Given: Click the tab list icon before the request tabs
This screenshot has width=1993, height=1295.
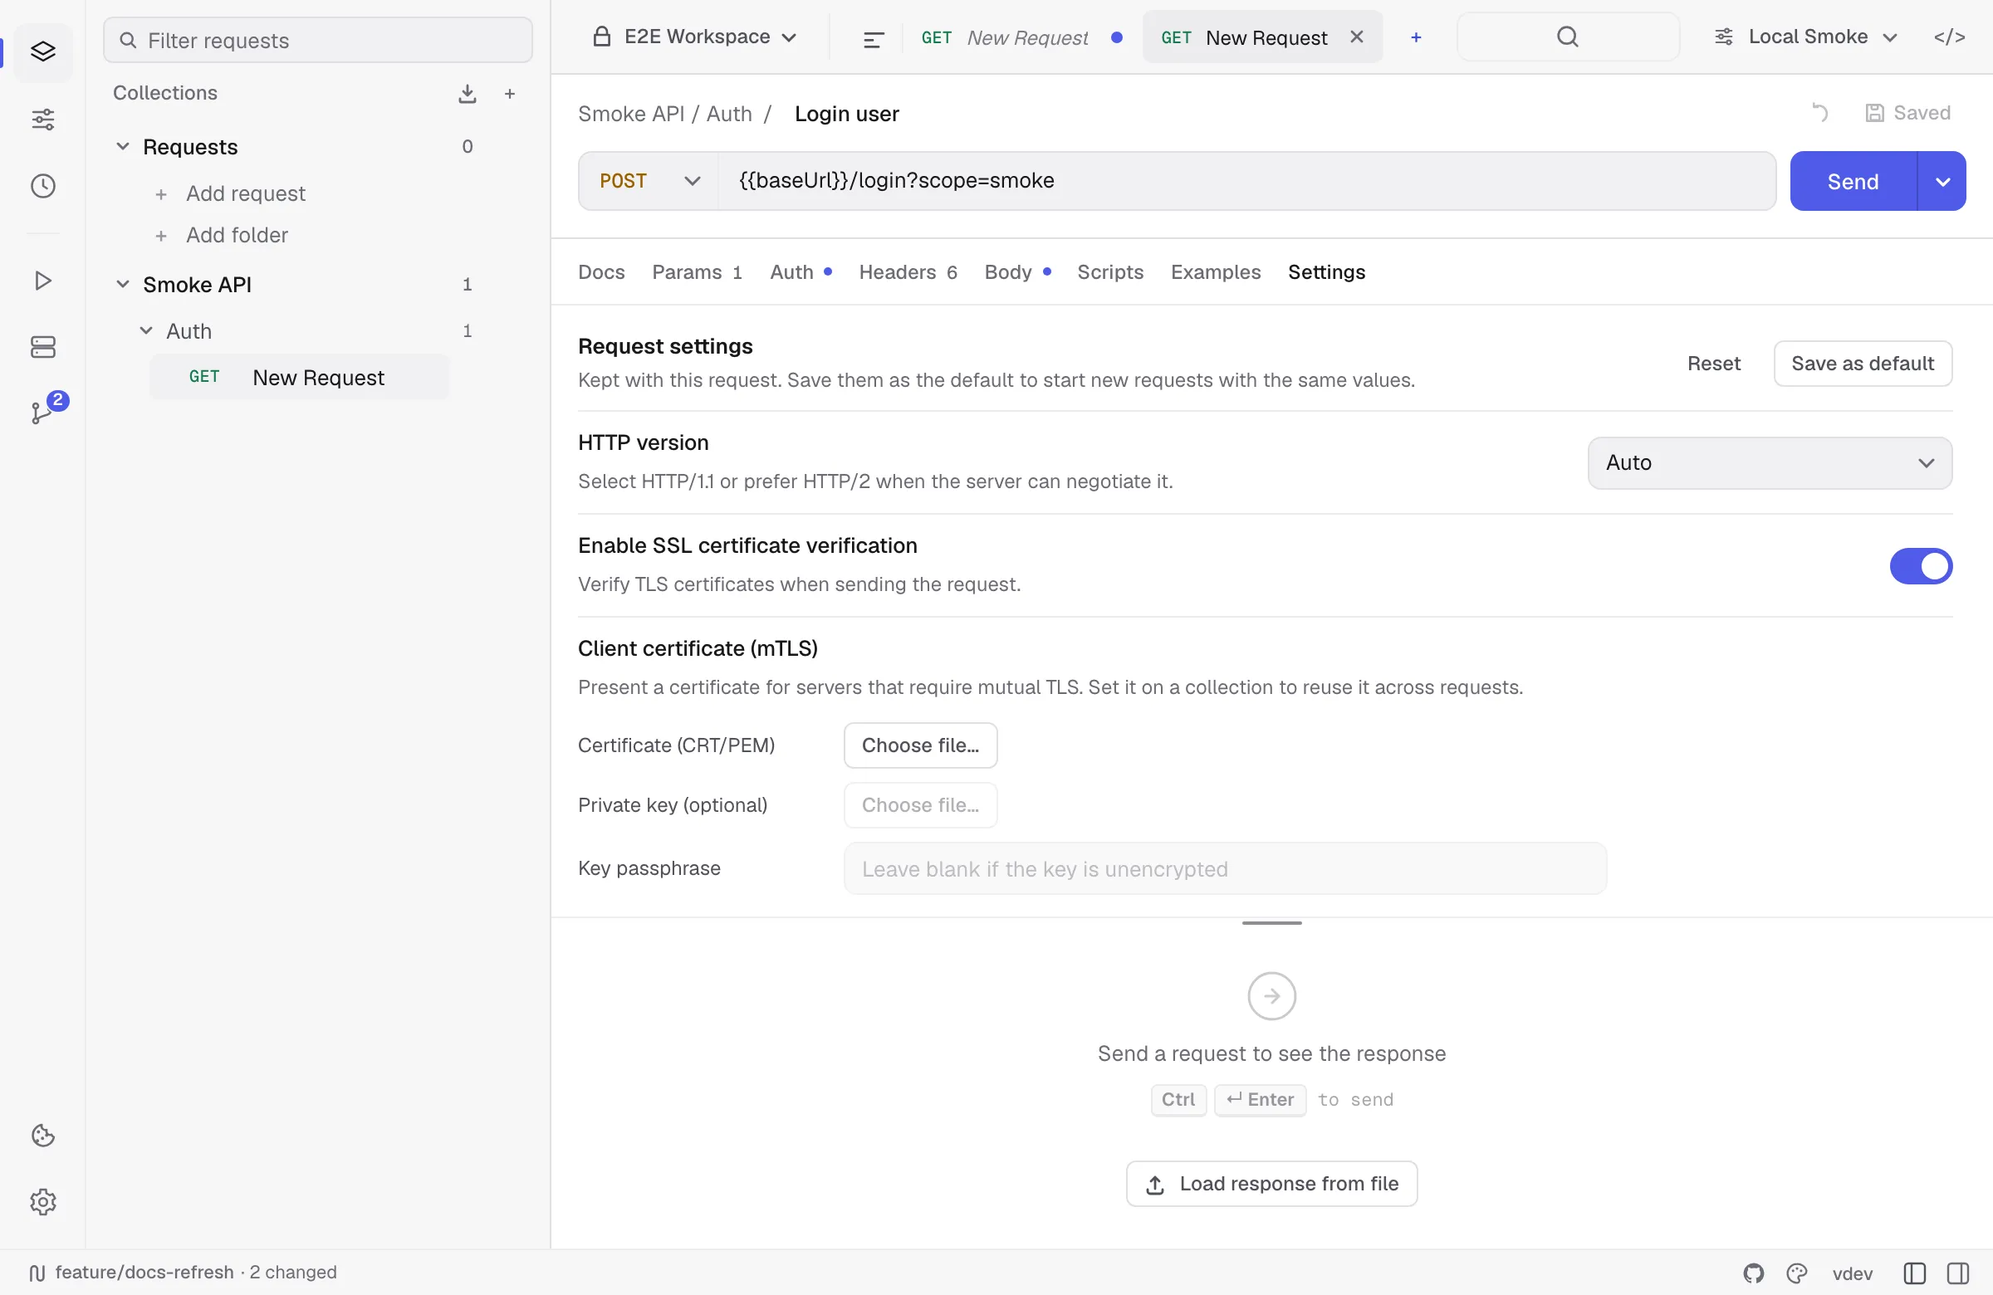Looking at the screenshot, I should click(x=873, y=38).
